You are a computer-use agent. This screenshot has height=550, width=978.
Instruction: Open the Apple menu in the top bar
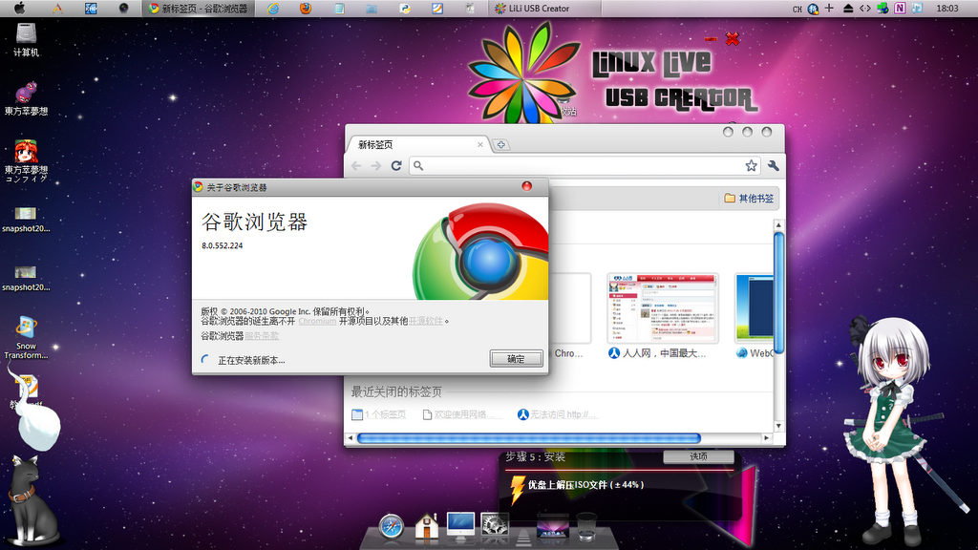click(20, 8)
